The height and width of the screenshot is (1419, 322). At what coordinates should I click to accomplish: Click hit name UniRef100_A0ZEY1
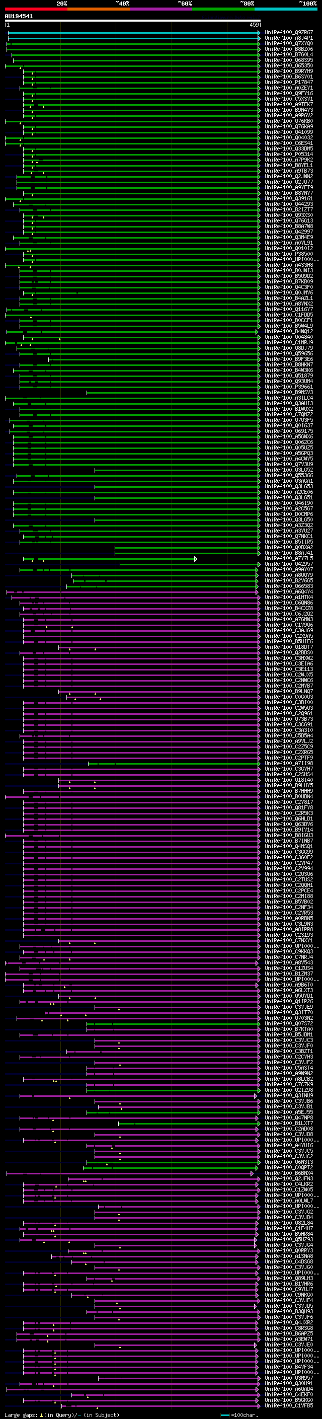point(288,88)
